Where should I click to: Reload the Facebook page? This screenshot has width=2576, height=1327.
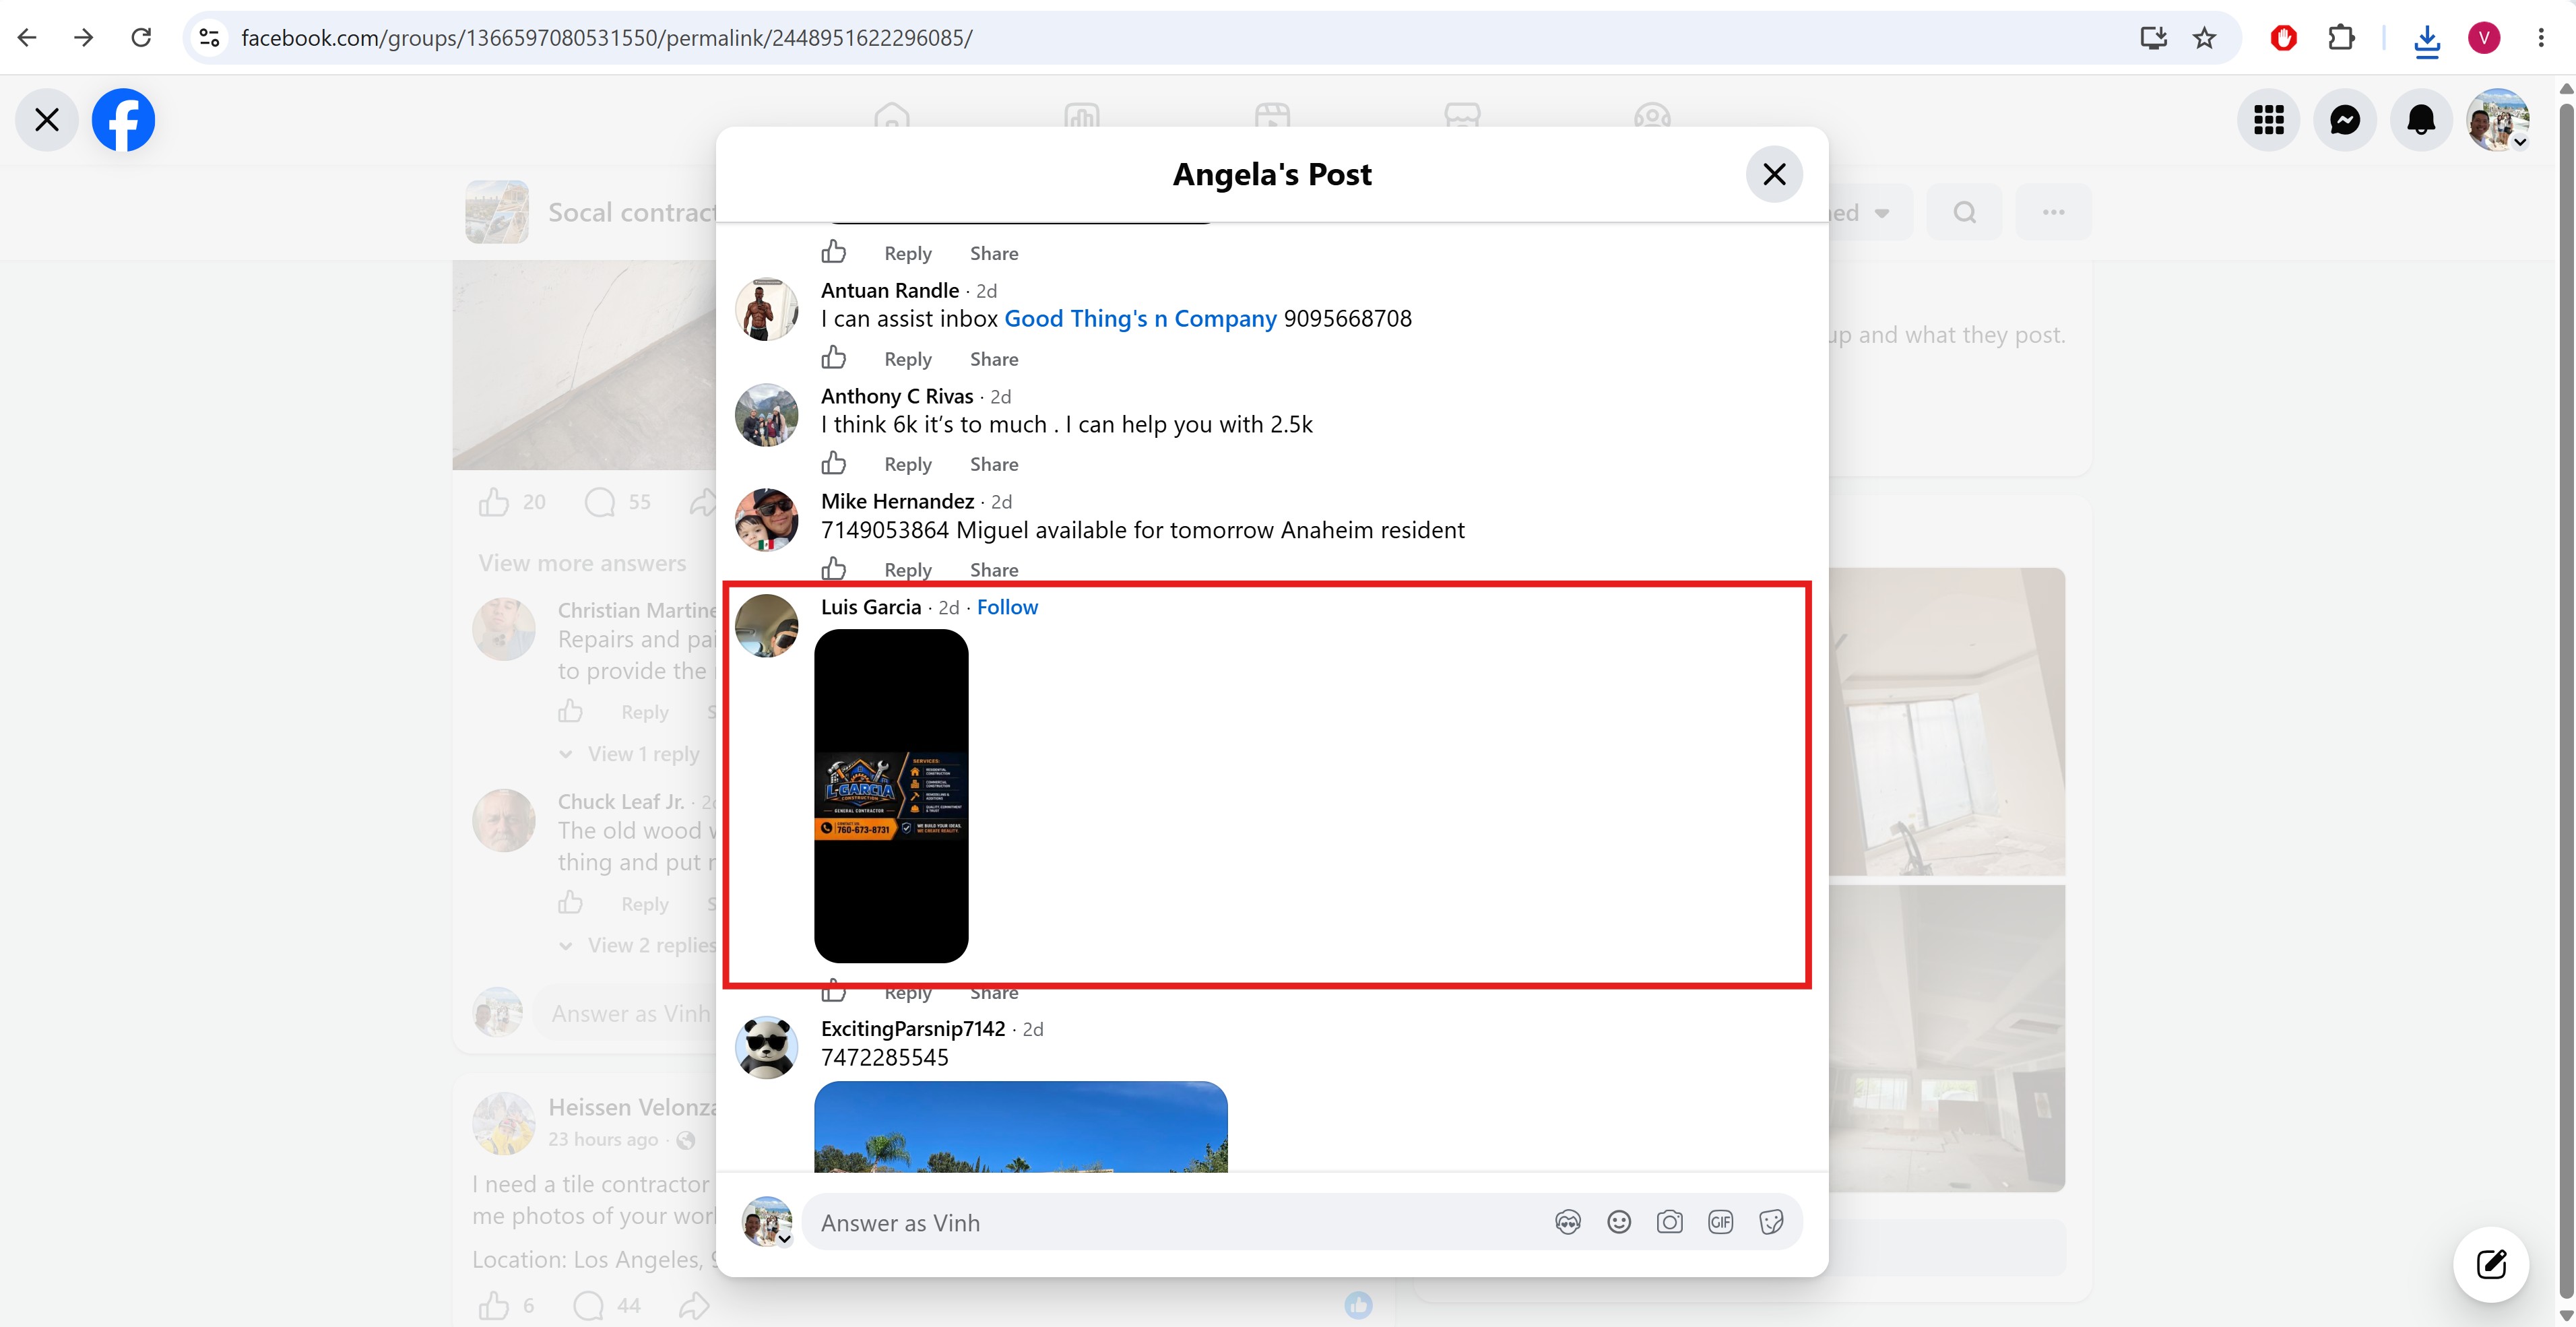141,38
